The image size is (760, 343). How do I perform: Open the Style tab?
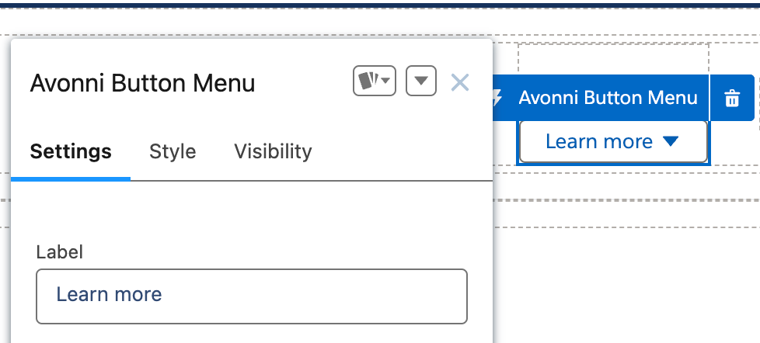pos(173,151)
